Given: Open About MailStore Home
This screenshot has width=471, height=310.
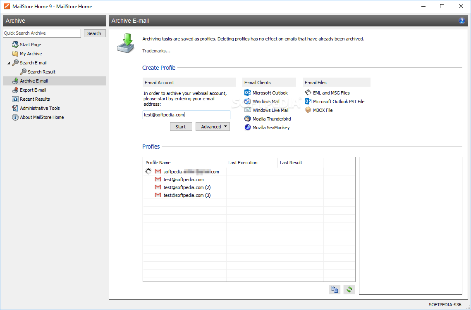Looking at the screenshot, I should pyautogui.click(x=42, y=117).
